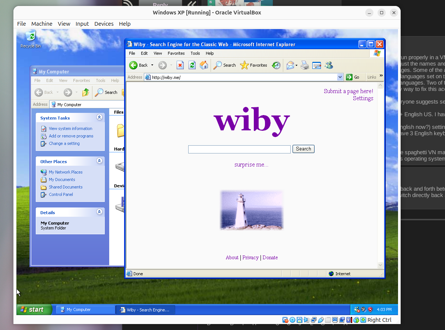The image size is (445, 330).
Task: Go to IE Home page icon
Action: click(x=204, y=65)
